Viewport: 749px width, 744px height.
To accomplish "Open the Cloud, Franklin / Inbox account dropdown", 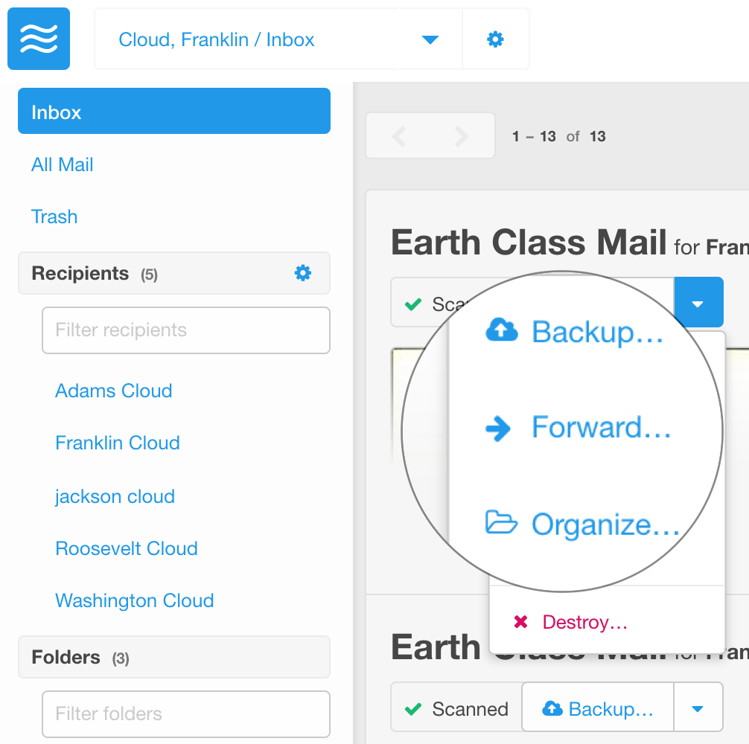I will click(278, 39).
